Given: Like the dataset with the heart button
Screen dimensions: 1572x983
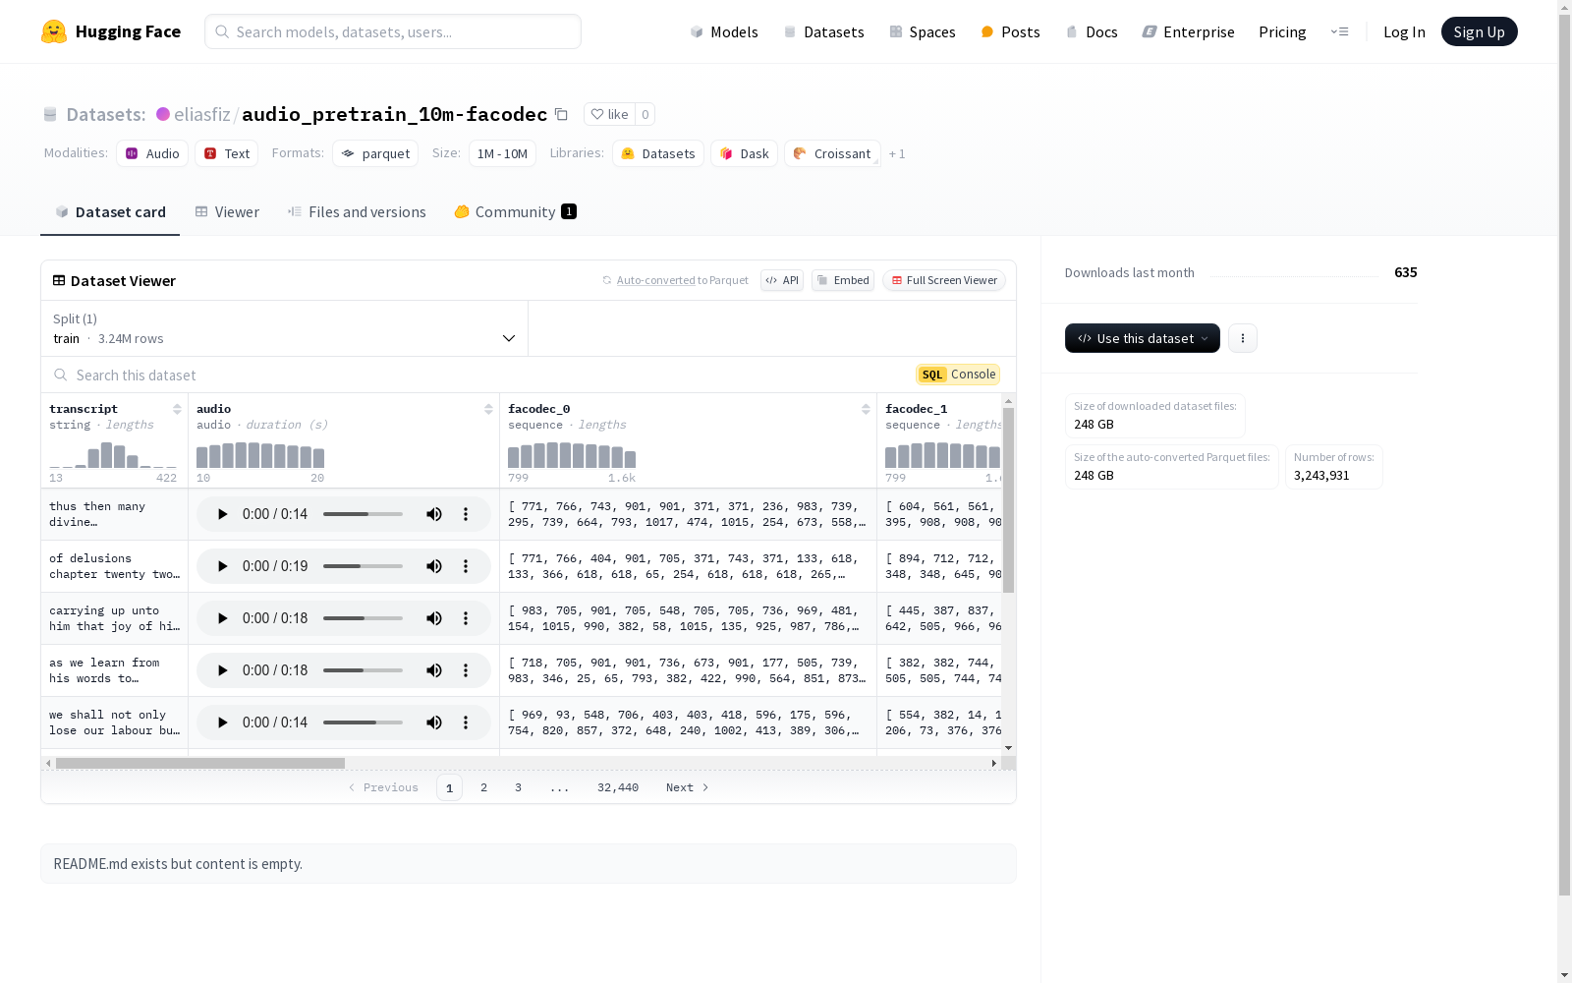Looking at the screenshot, I should click(609, 114).
